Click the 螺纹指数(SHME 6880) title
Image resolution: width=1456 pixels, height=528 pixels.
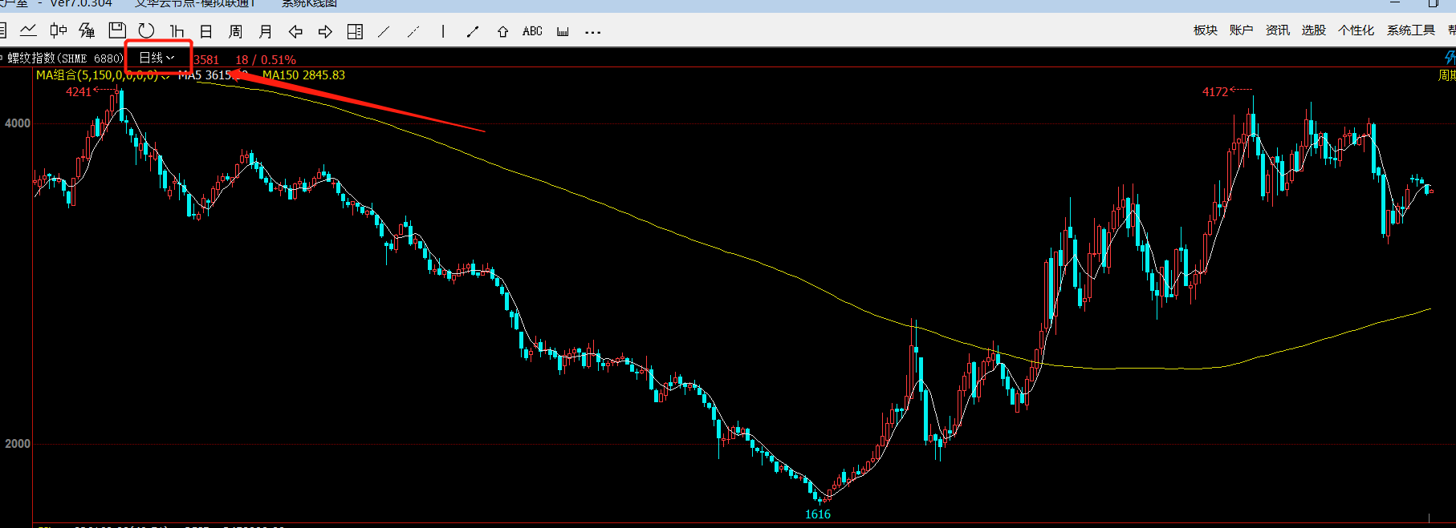65,58
